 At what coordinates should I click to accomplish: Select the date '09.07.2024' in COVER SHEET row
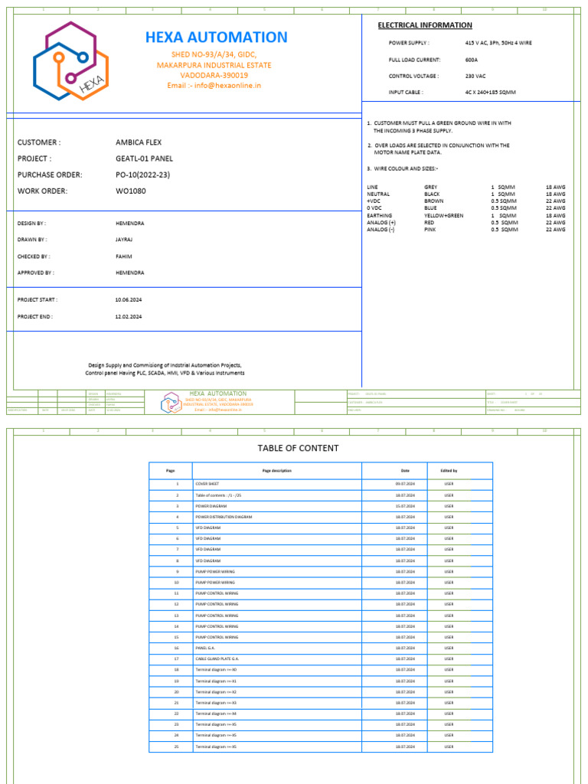[x=405, y=484]
